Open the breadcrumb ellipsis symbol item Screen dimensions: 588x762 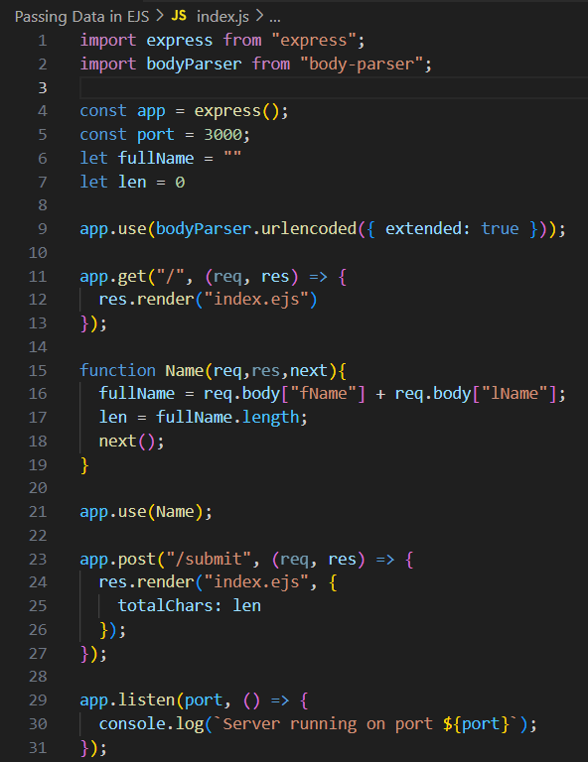pyautogui.click(x=275, y=18)
